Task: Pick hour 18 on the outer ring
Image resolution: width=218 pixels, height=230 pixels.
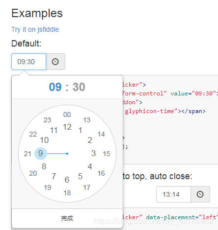Action: pos(67,193)
